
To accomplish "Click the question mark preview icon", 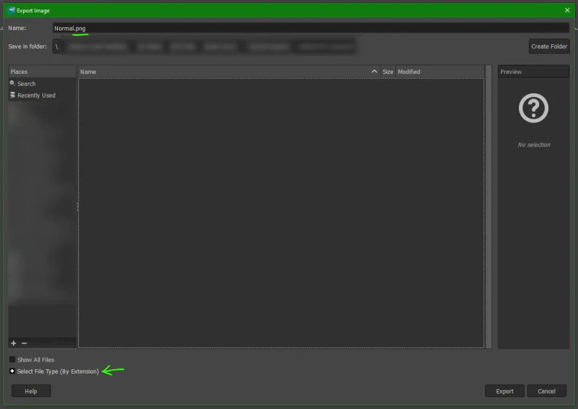I will [534, 109].
